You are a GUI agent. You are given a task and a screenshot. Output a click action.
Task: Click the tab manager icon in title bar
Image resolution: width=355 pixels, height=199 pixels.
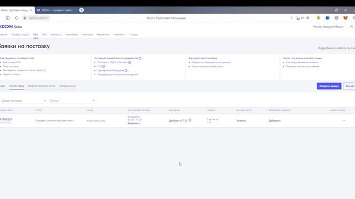337,10
